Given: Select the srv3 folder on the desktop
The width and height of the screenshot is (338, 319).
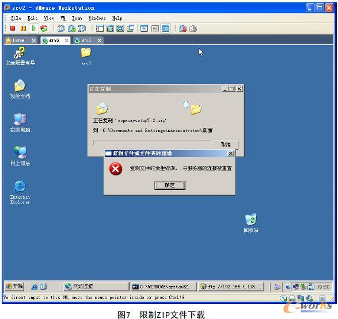Looking at the screenshot, I should click(86, 56).
